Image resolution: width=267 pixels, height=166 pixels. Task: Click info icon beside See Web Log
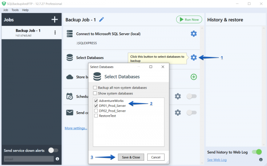[x=261, y=159]
